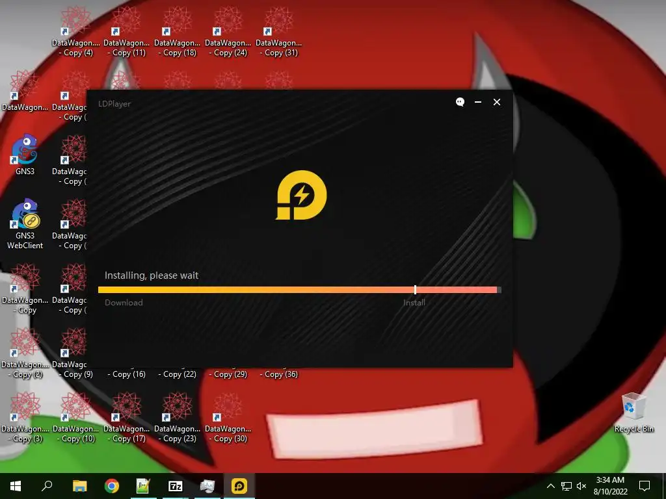Switch to the Notepad++ taskbar app
Screen dimensions: 666x499
point(144,486)
